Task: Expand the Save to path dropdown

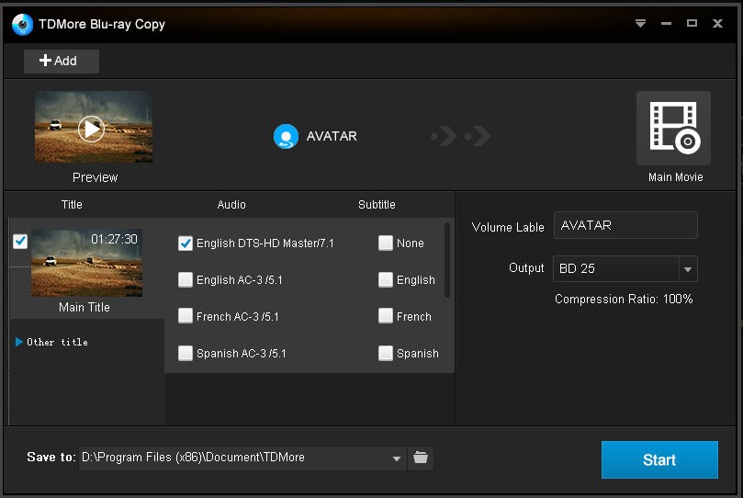Action: pyautogui.click(x=397, y=458)
